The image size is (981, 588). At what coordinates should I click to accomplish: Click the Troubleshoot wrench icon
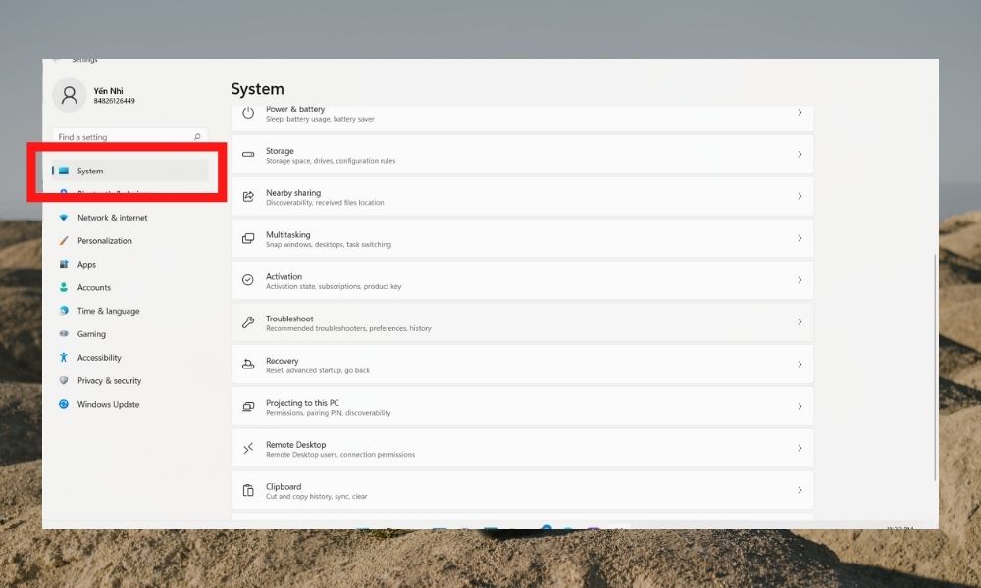(x=247, y=322)
